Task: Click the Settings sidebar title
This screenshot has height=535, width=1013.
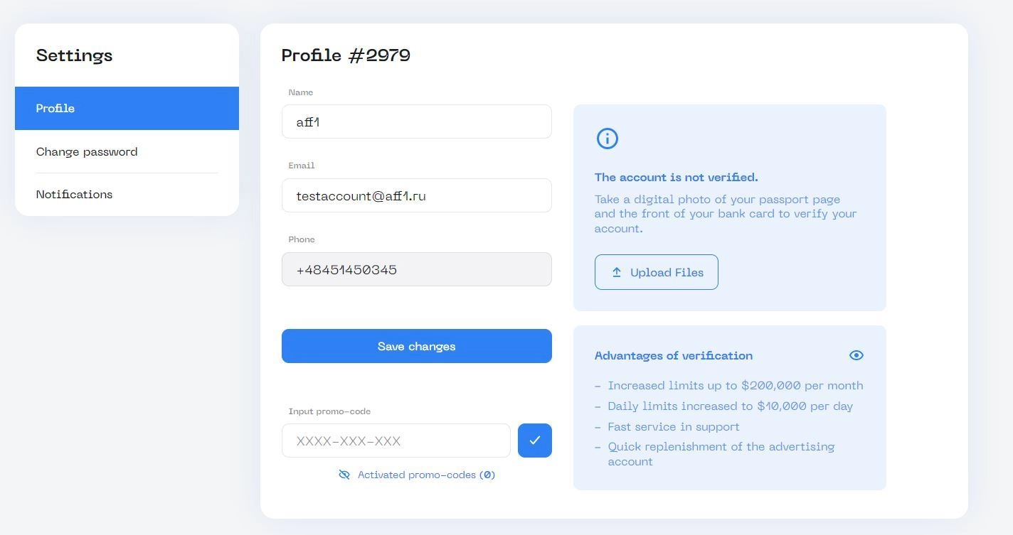Action: point(75,55)
